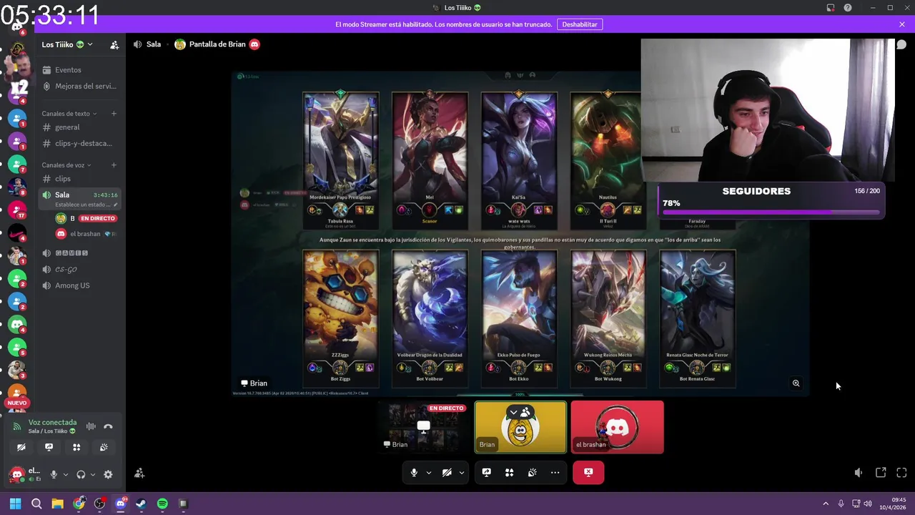Collapse the Canales de texto category
915x515 pixels.
coord(69,114)
